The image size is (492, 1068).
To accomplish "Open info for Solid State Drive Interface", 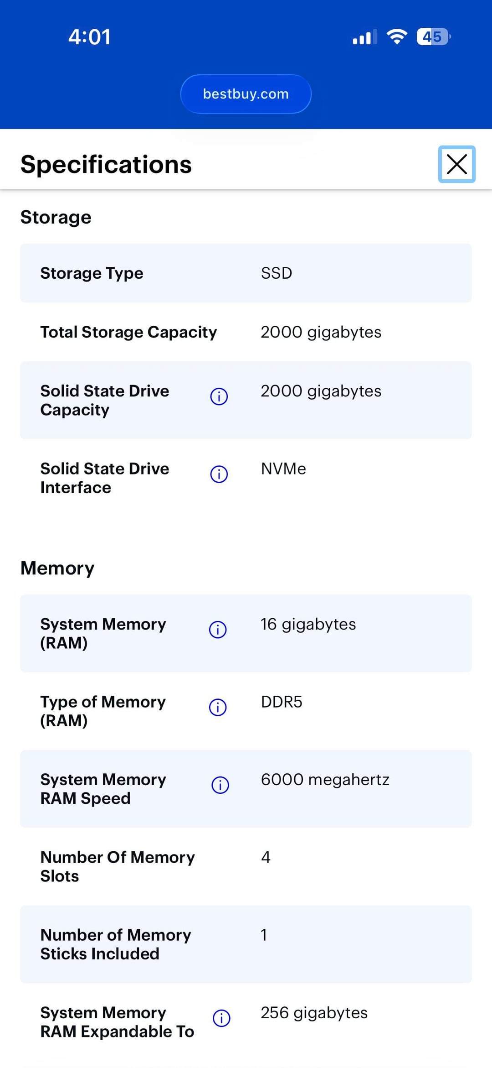I will point(219,474).
